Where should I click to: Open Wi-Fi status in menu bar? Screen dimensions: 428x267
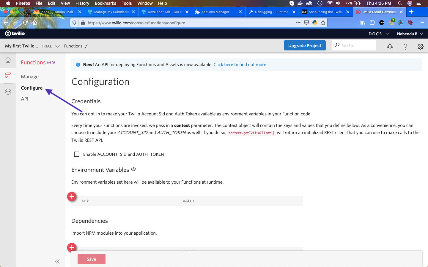tap(330, 3)
